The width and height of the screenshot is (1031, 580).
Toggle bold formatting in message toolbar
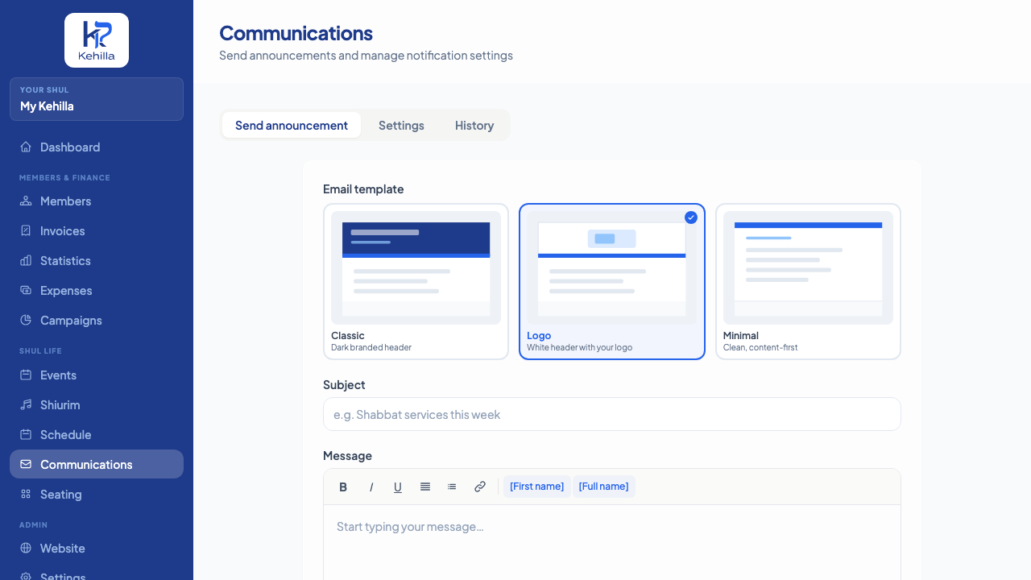click(343, 487)
